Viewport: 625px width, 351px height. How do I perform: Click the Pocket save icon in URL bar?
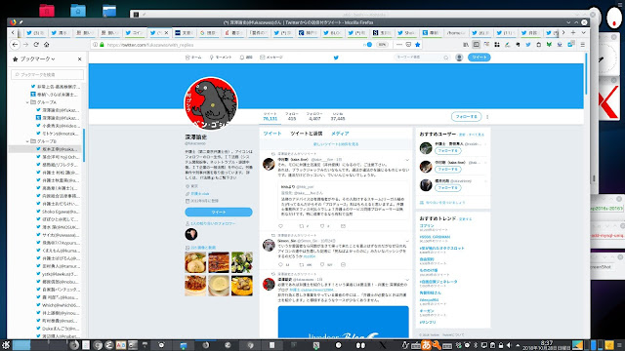point(408,45)
